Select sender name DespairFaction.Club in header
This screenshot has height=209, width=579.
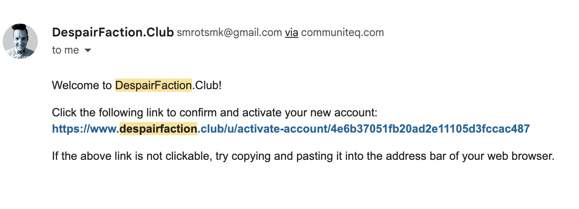pos(113,32)
